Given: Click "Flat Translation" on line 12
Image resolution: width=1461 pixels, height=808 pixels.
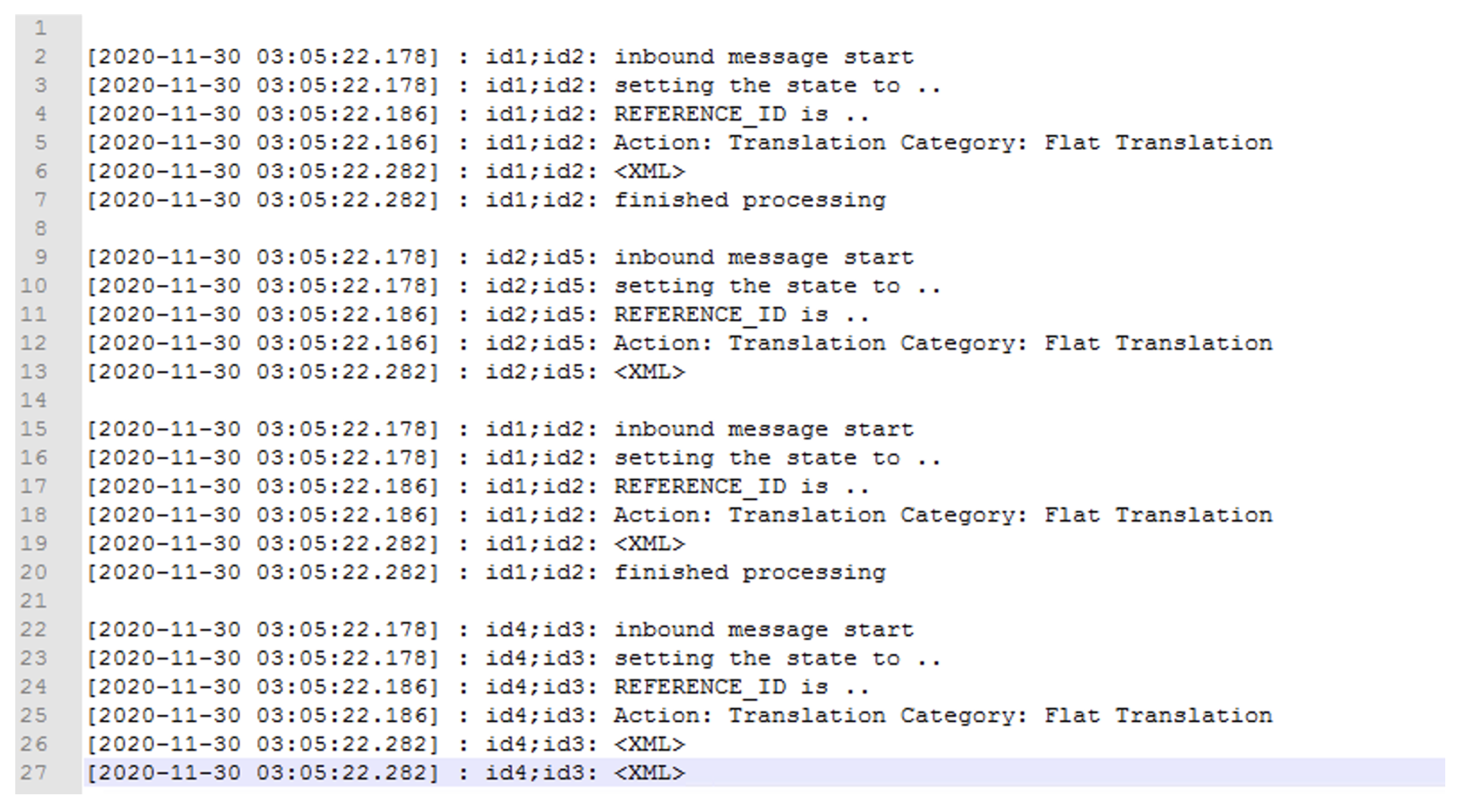Looking at the screenshot, I should 1158,343.
